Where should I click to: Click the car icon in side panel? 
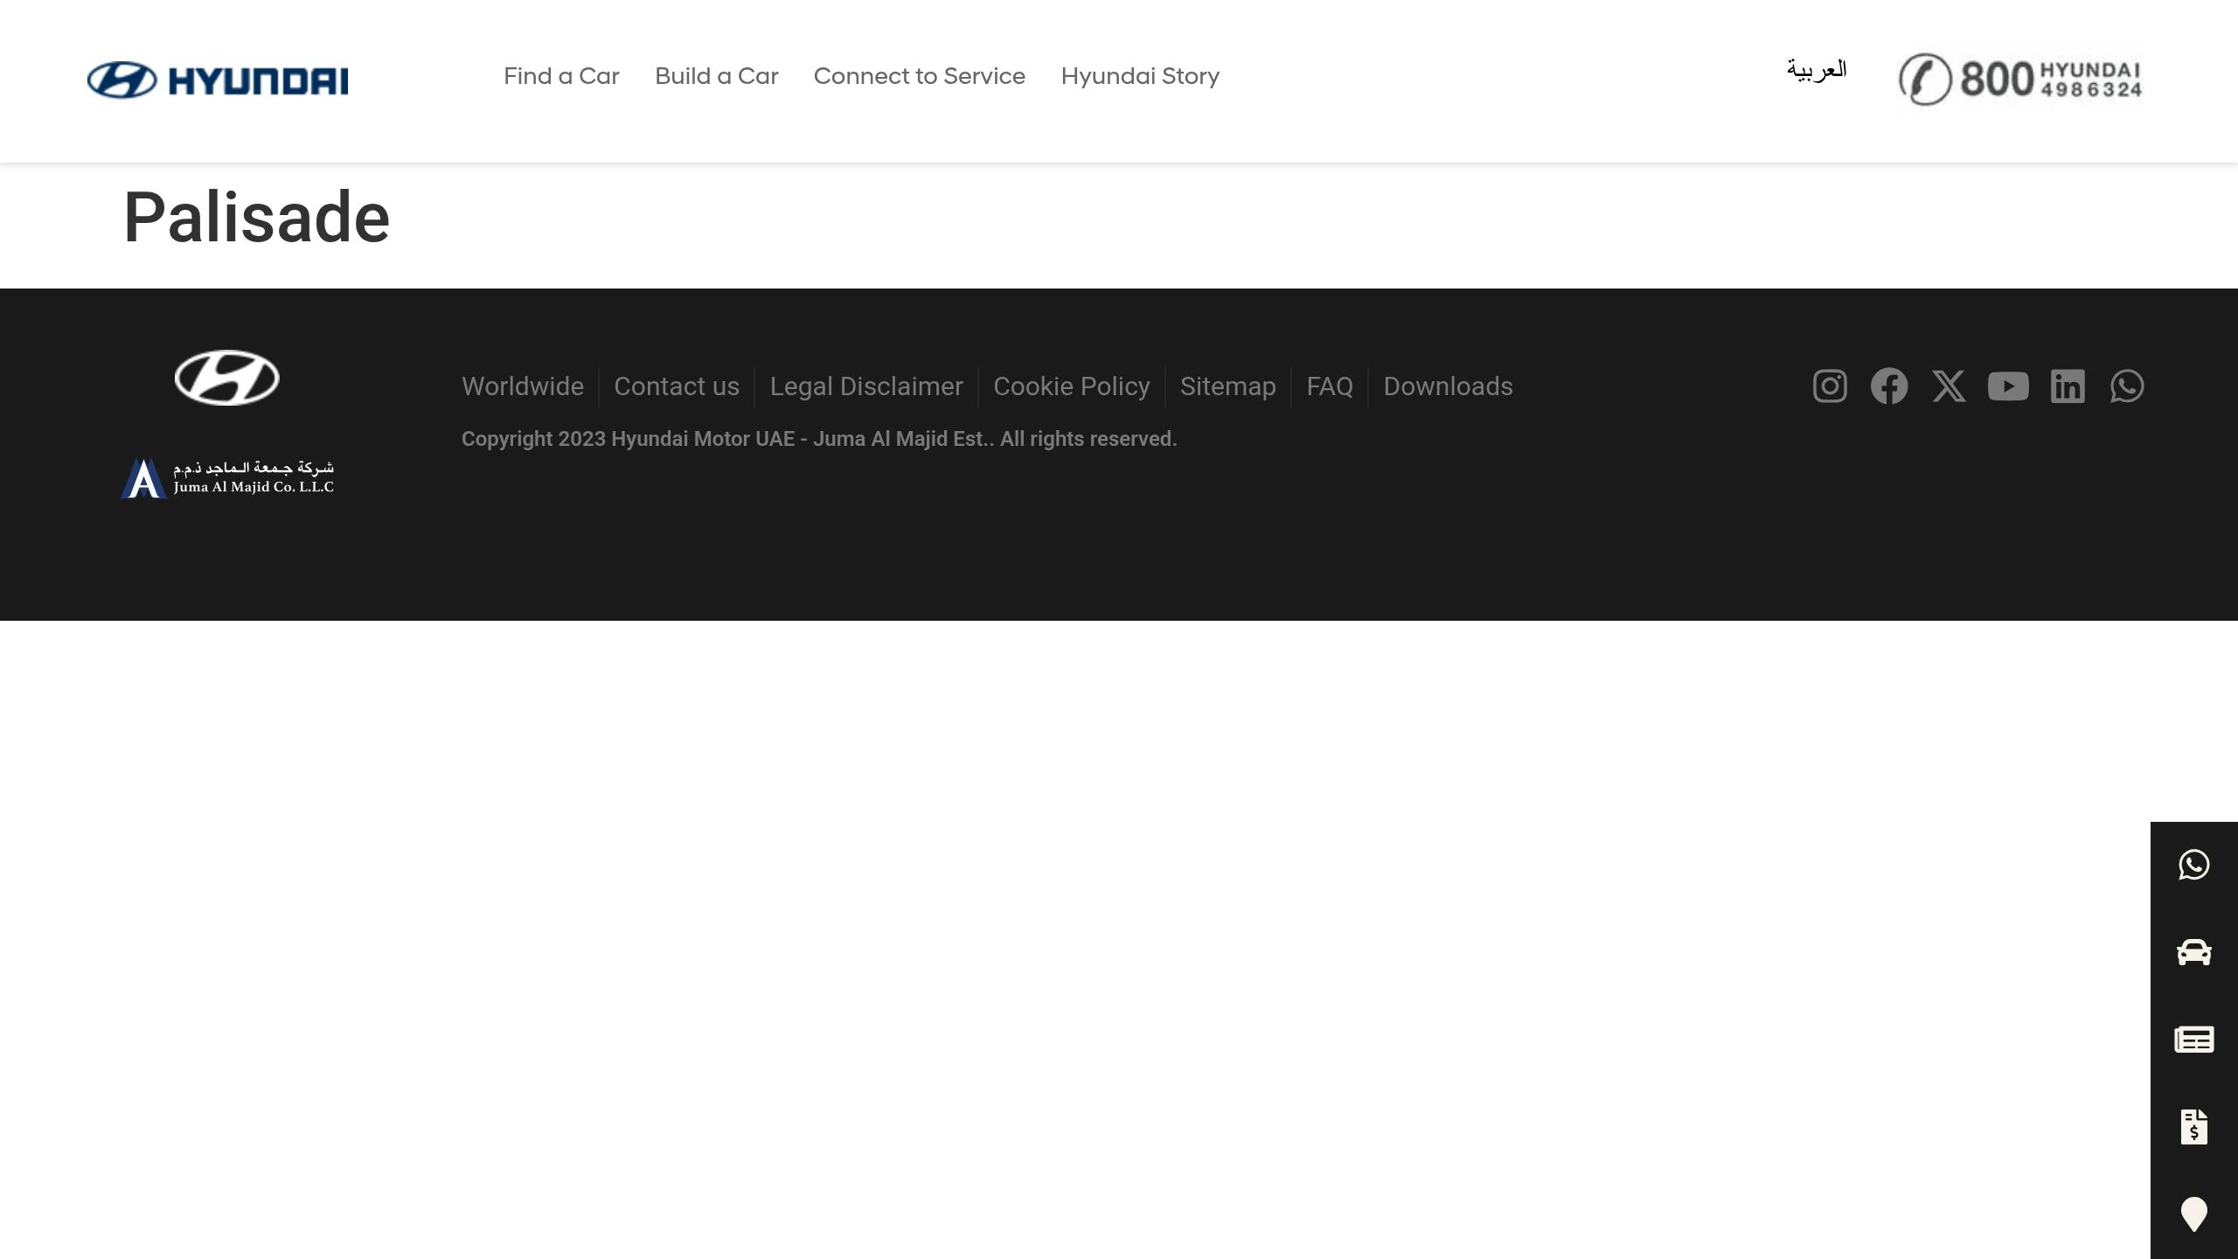[x=2193, y=952]
